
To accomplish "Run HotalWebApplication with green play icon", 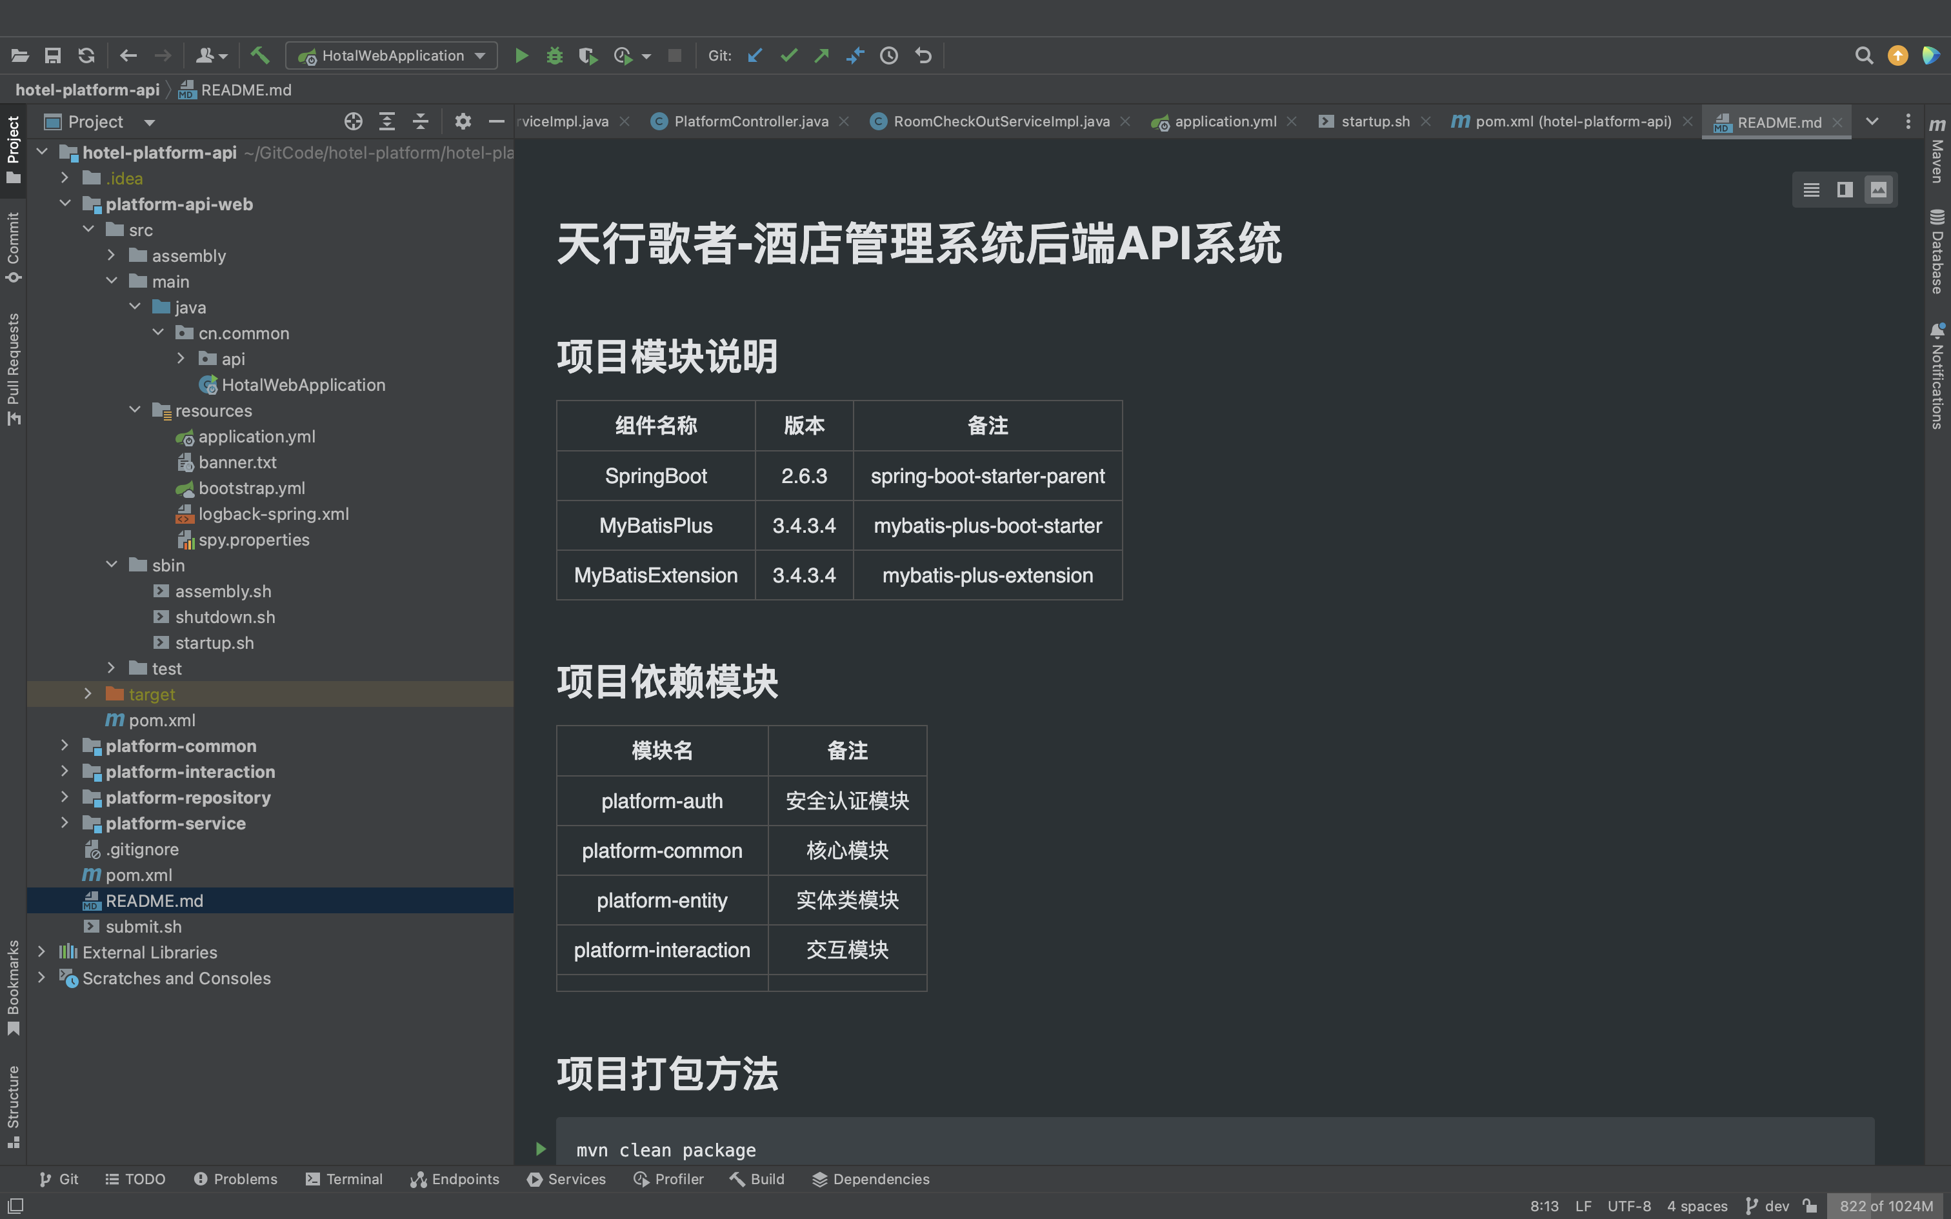I will pos(521,55).
